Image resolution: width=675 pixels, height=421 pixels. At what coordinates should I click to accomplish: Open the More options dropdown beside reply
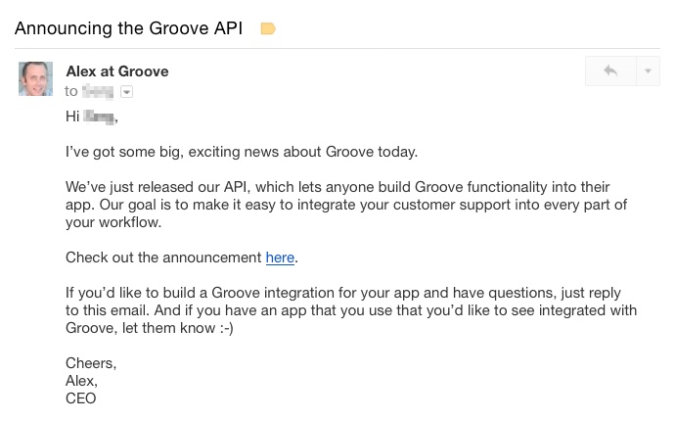[x=649, y=71]
